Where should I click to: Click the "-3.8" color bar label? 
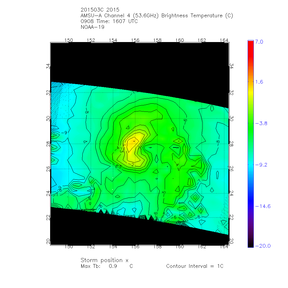(261, 124)
